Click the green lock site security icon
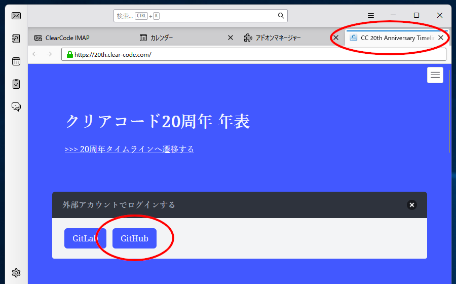 70,54
